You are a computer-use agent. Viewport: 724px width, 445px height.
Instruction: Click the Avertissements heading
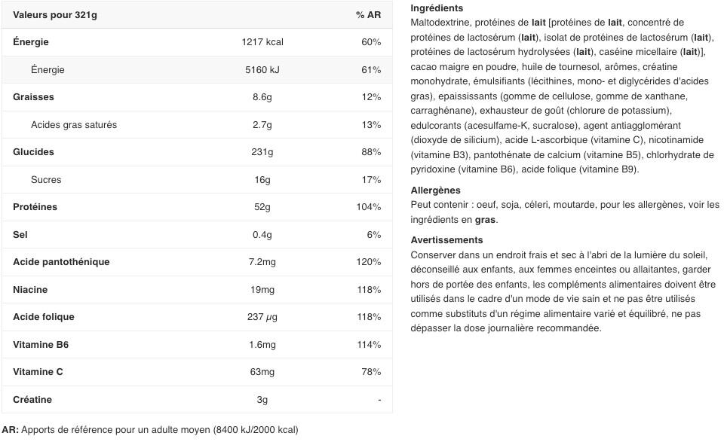446,239
